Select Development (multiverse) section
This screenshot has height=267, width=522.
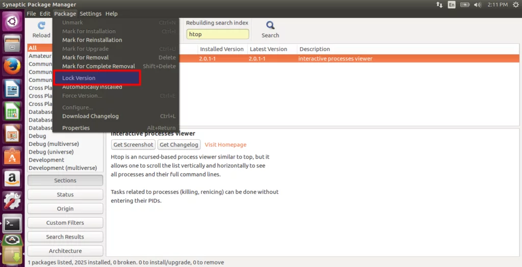pos(65,168)
